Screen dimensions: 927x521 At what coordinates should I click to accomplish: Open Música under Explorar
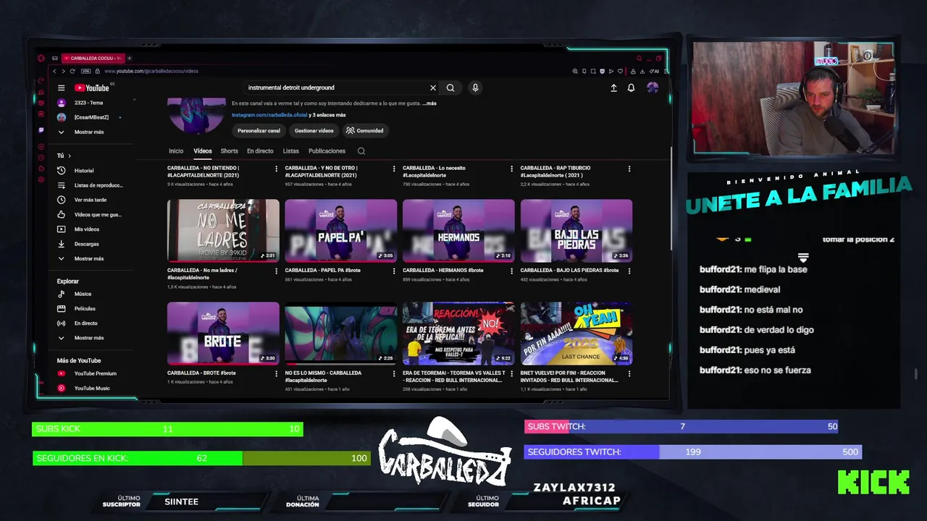click(75, 294)
